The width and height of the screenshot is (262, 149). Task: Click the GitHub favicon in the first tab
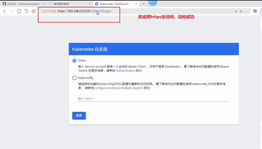coord(4,4)
